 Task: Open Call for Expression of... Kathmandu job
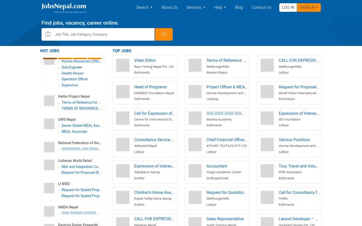tap(154, 114)
